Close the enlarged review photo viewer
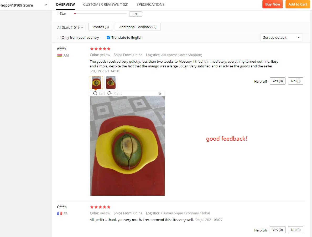 [x=160, y=93]
